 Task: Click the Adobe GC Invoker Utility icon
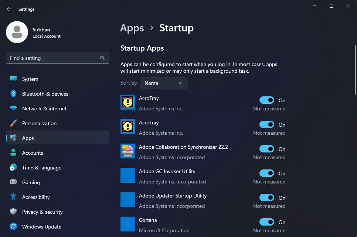pyautogui.click(x=128, y=175)
